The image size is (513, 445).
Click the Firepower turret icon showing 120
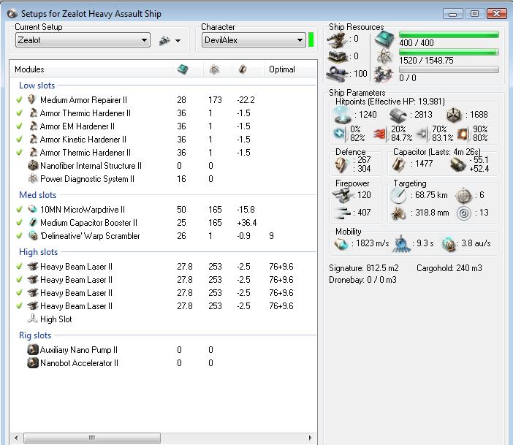click(342, 195)
